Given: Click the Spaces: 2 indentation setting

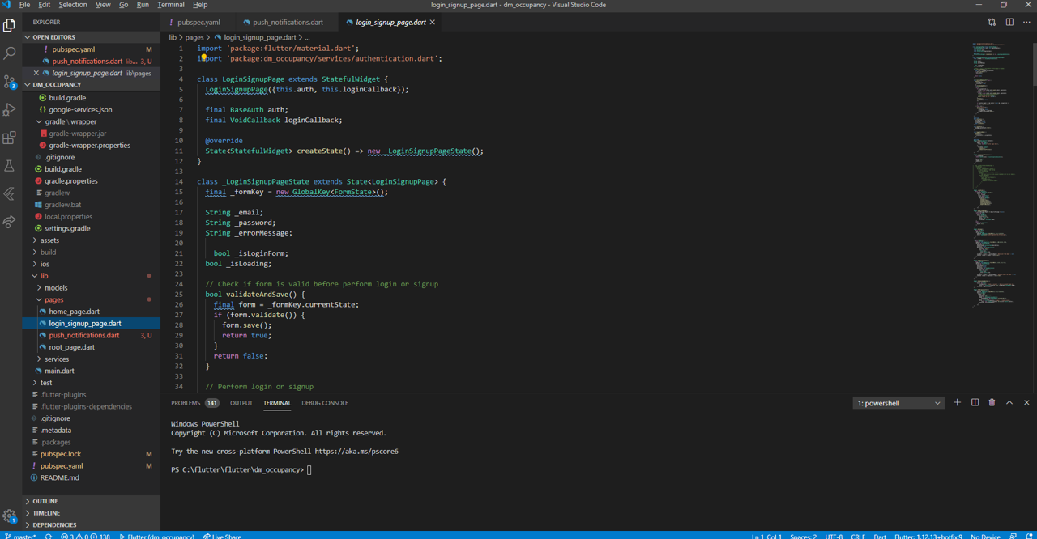Looking at the screenshot, I should click(x=804, y=536).
